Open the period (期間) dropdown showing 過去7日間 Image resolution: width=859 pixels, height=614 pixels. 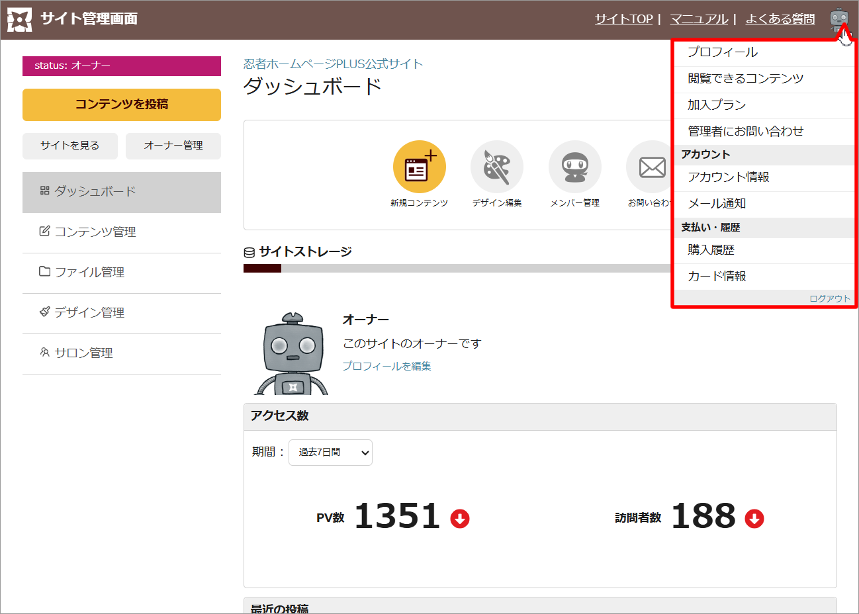(x=330, y=453)
